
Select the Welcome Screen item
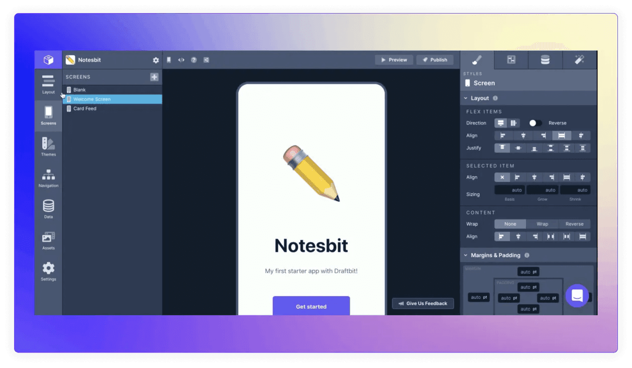tap(112, 99)
